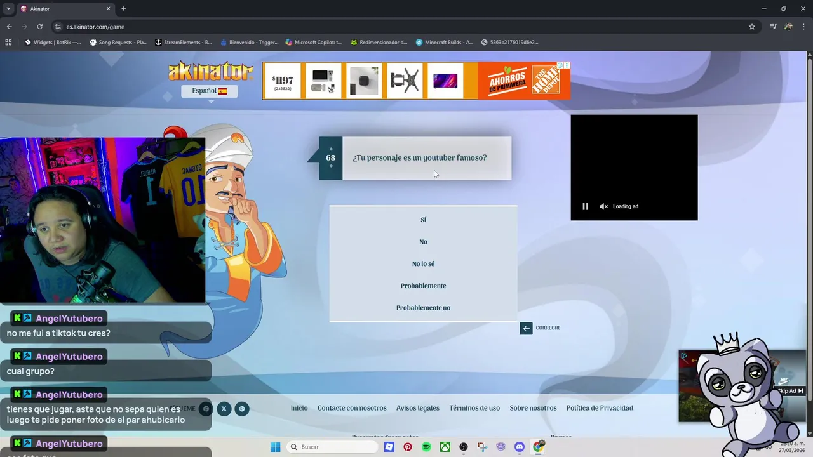This screenshot has height=457, width=813.
Task: Select the "Probablemente" answer
Action: (x=423, y=286)
